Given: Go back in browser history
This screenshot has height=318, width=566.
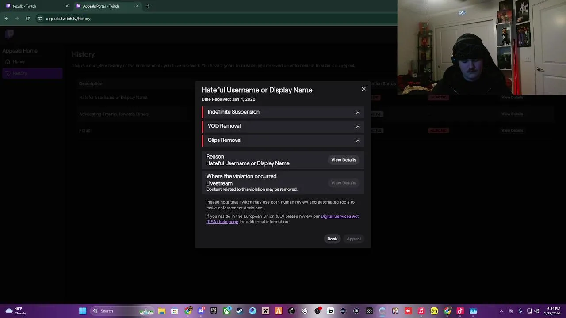Looking at the screenshot, I should pos(7,19).
